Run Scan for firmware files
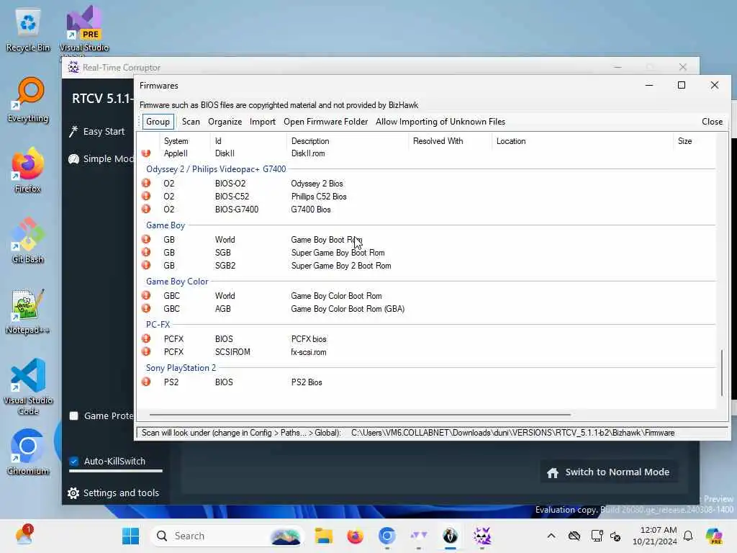 pos(191,122)
